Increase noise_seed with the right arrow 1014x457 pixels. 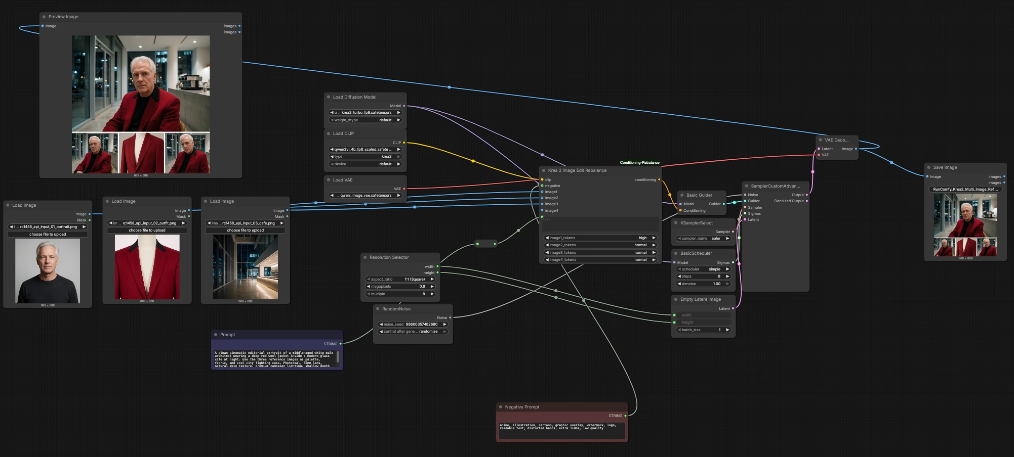pyautogui.click(x=444, y=324)
